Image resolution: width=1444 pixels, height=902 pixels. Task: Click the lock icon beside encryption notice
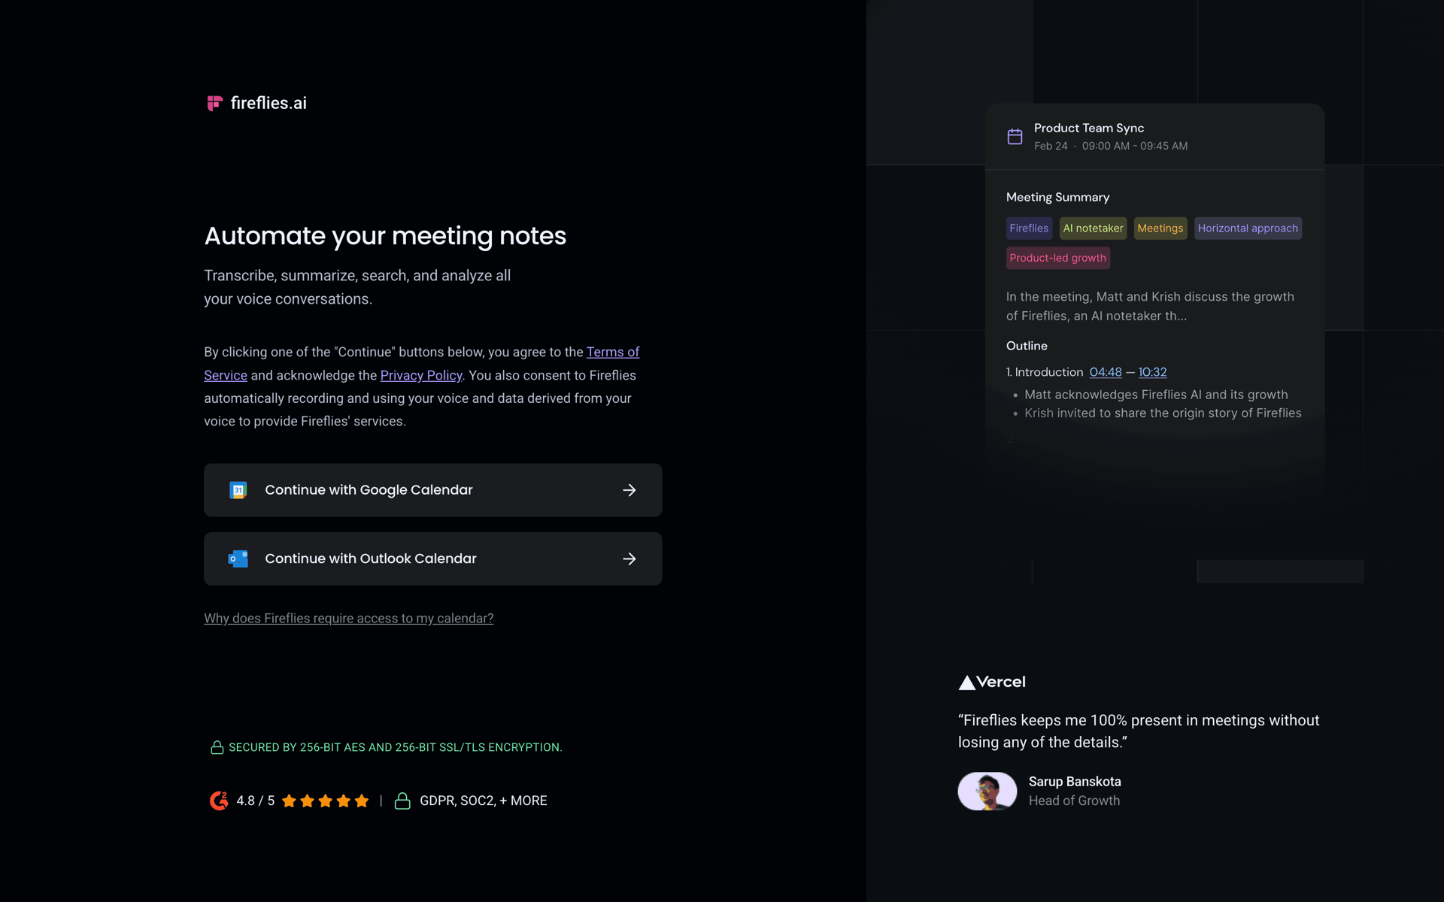(217, 747)
